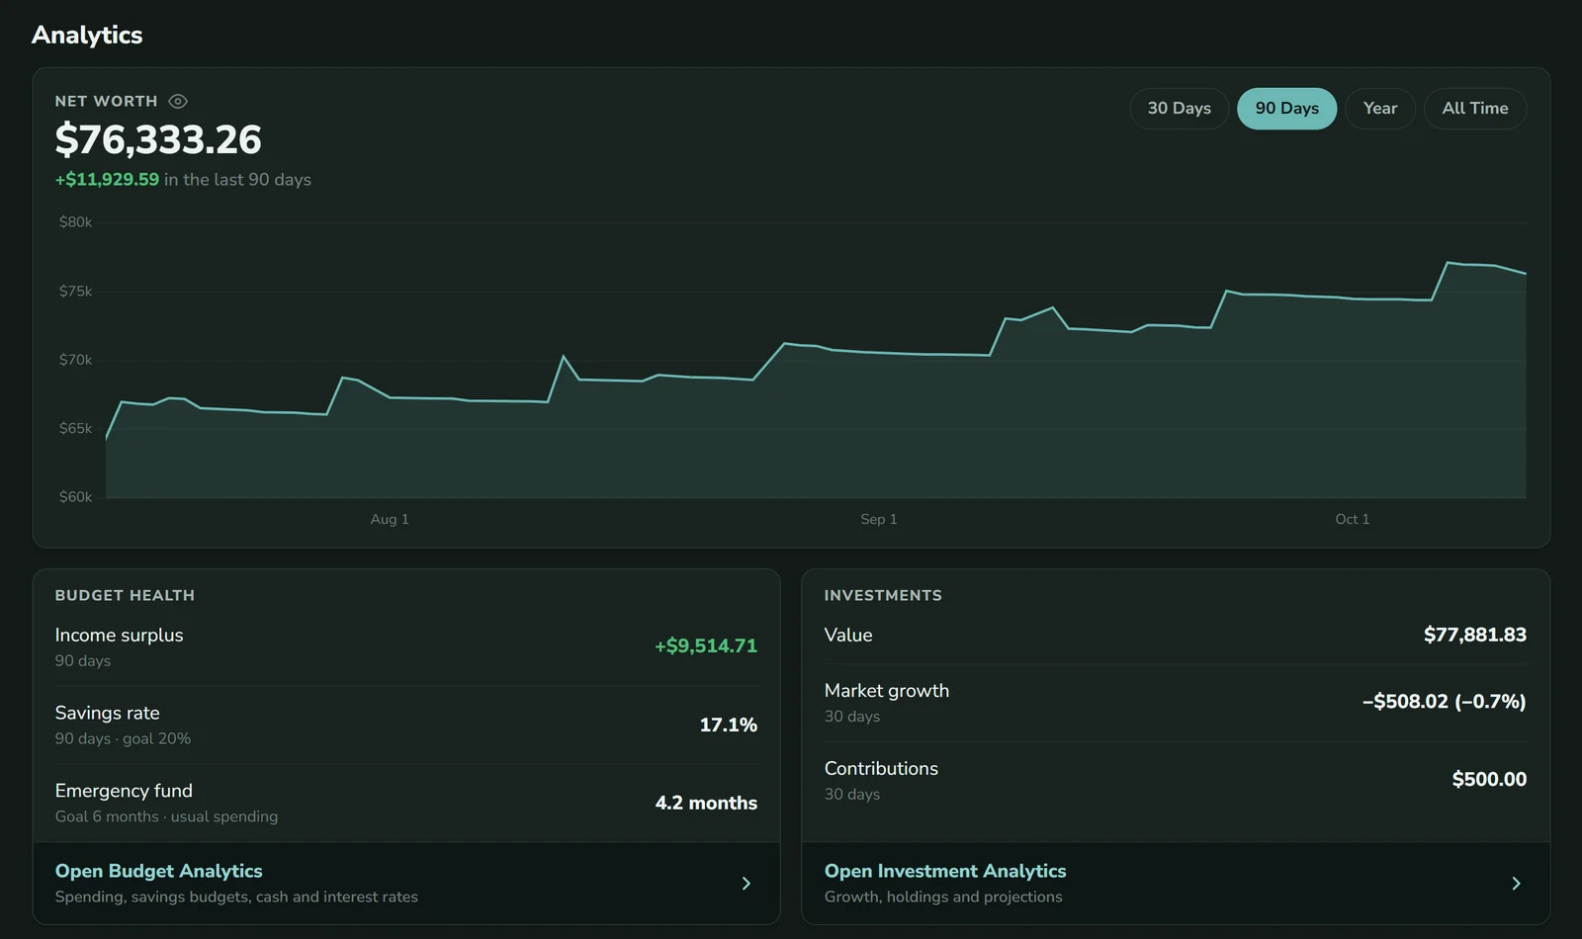Select the Market growth row label
This screenshot has height=939, width=1582.
coord(886,690)
